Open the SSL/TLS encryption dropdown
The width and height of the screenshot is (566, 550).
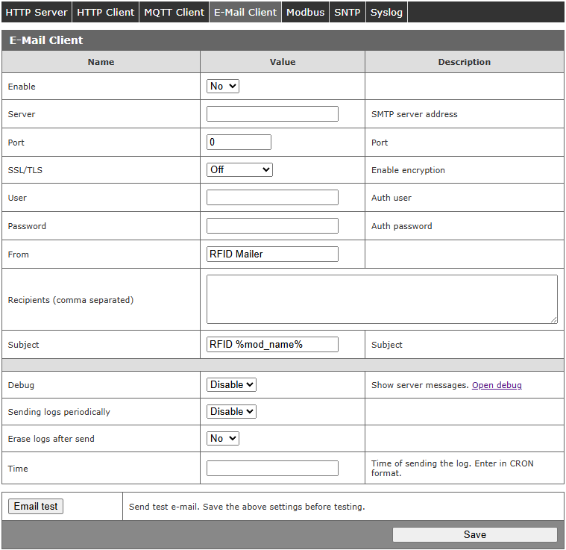239,169
